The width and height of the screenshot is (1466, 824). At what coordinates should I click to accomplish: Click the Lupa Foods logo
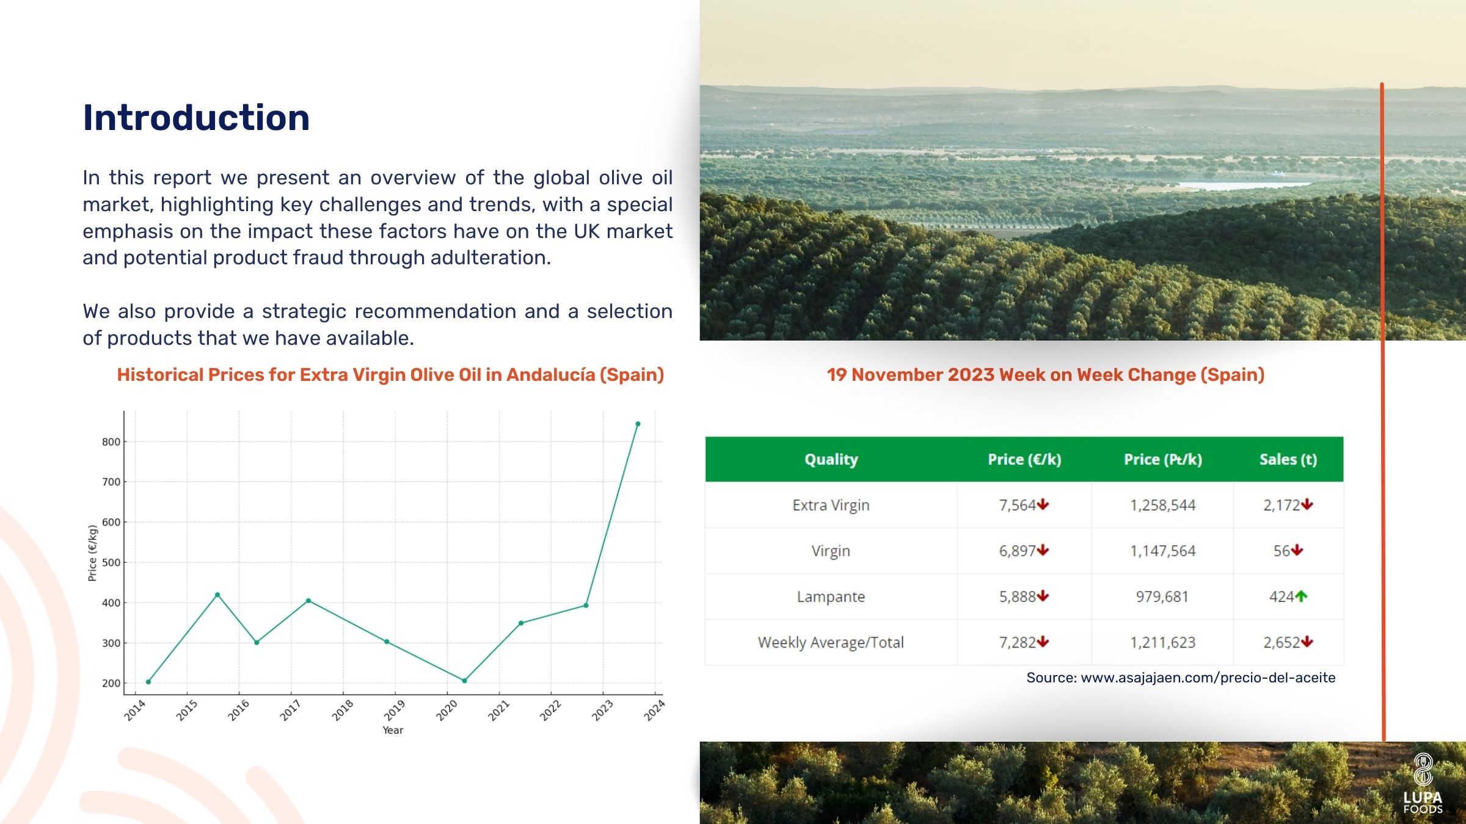tap(1423, 784)
